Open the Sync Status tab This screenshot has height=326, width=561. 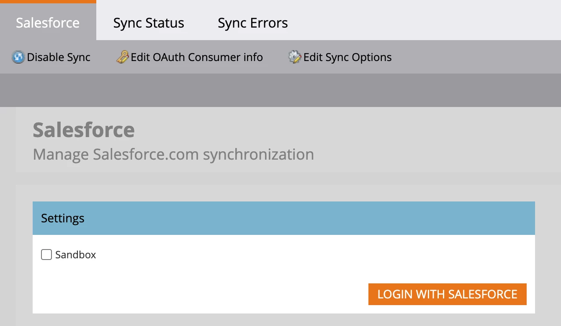pyautogui.click(x=149, y=23)
